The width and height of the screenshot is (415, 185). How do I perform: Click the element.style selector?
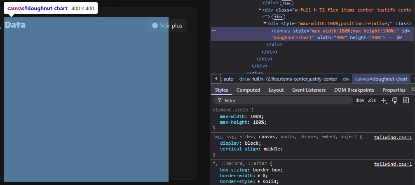pyautogui.click(x=230, y=110)
